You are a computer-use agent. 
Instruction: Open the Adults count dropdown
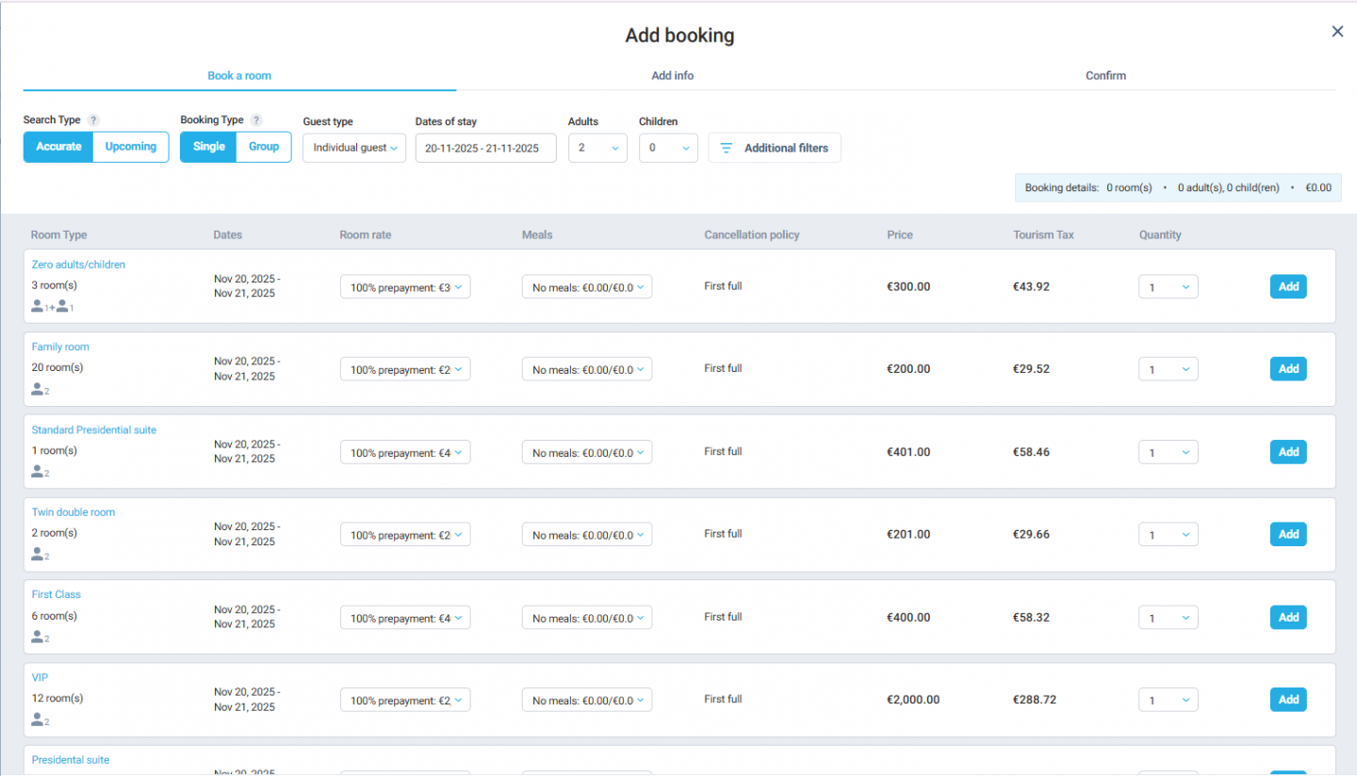[597, 147]
